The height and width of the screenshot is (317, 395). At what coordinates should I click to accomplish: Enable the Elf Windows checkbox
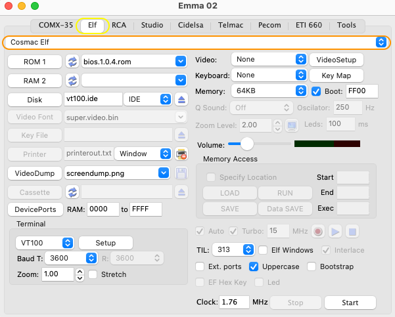(x=263, y=250)
